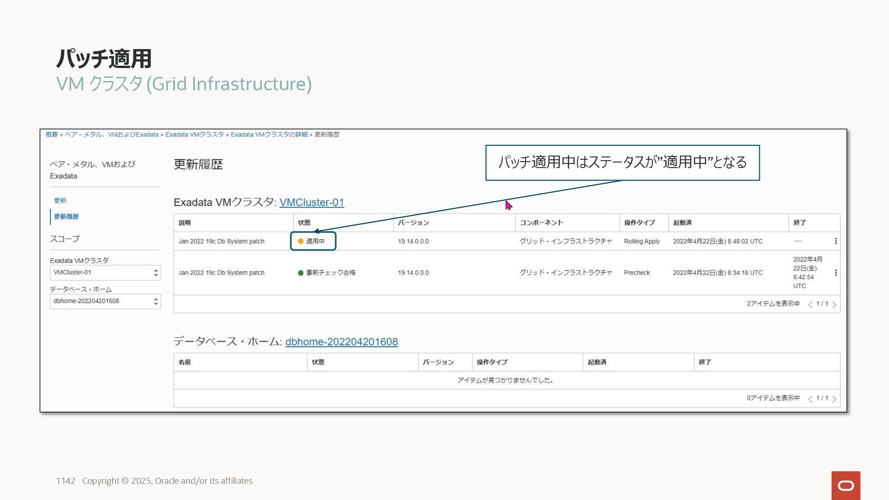
Task: Click previous page arrow in VM cluster table
Action: click(x=810, y=305)
